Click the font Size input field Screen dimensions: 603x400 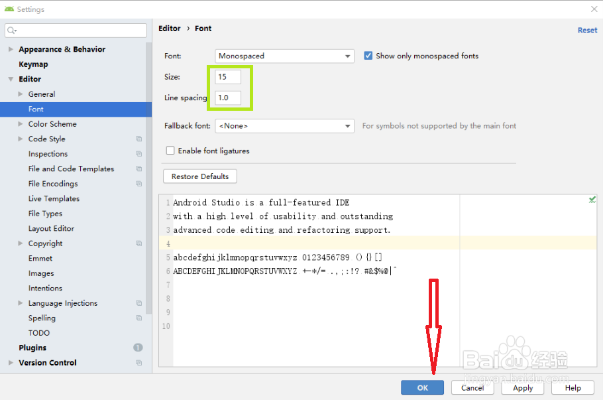click(229, 77)
